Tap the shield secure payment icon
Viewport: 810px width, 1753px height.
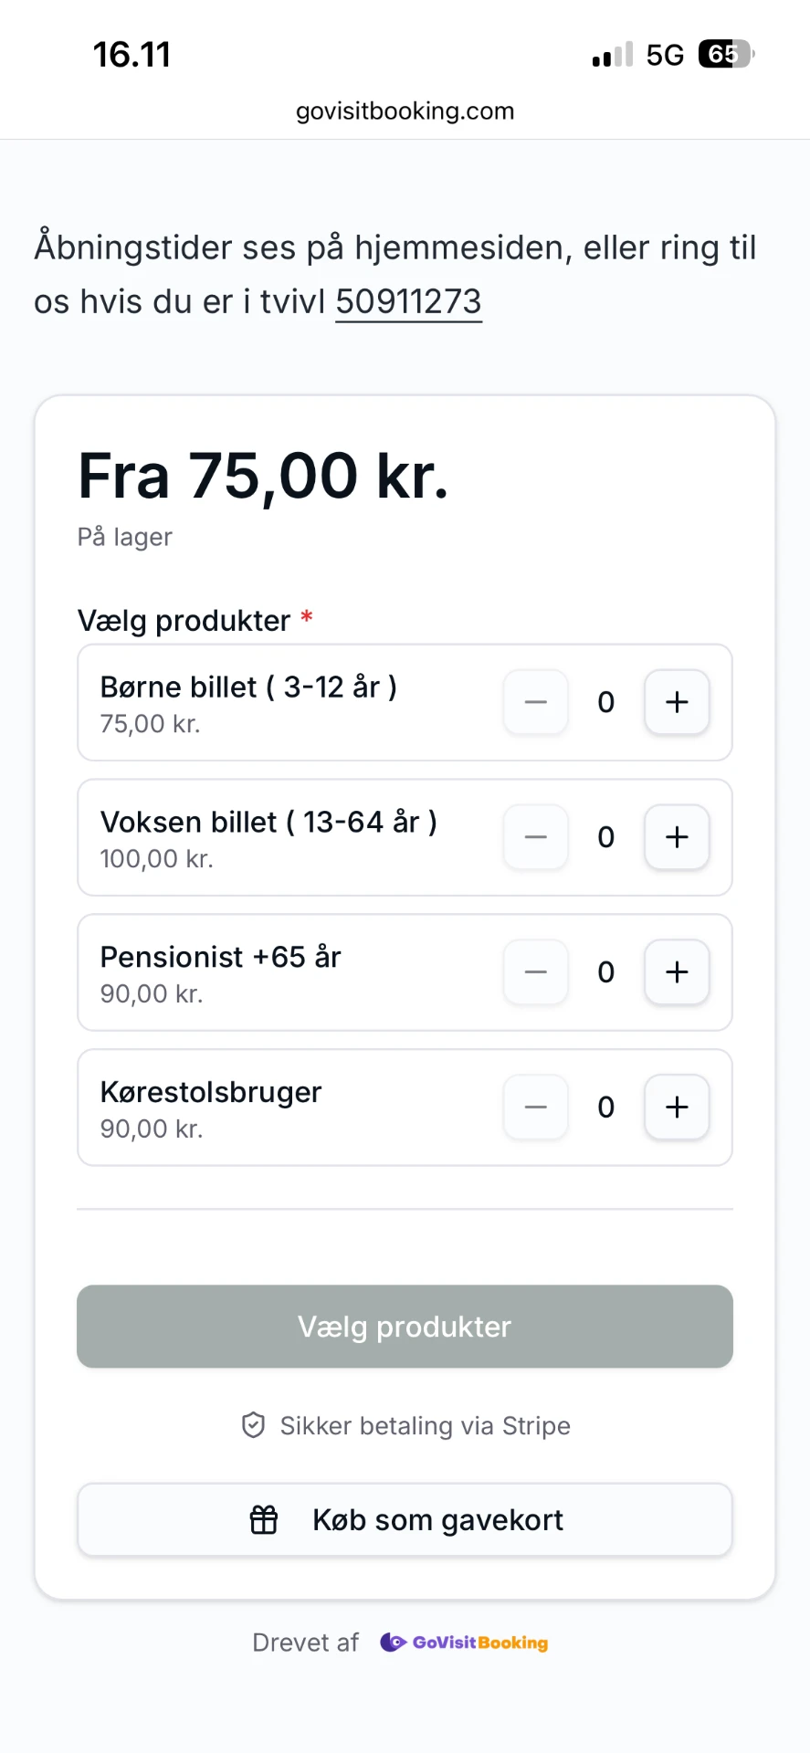click(x=253, y=1425)
